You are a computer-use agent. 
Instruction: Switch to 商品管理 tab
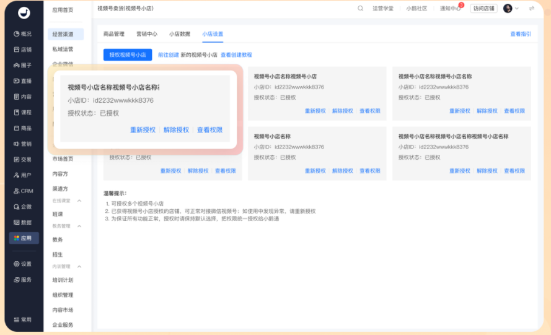114,34
